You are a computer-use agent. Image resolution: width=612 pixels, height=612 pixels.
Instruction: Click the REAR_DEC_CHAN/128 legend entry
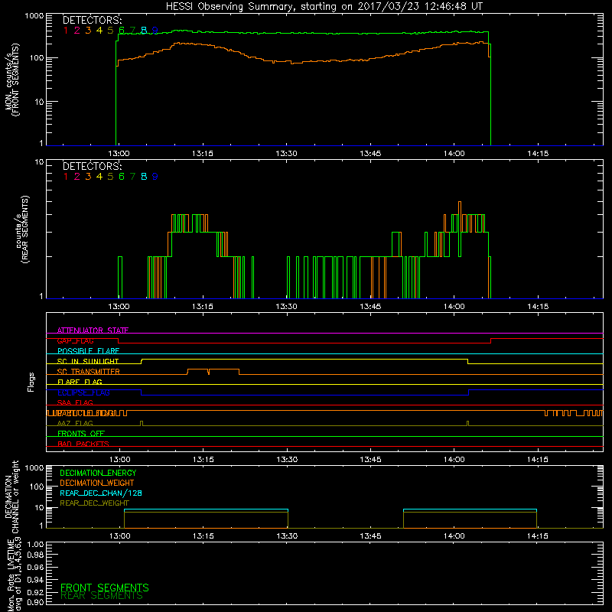point(101,493)
